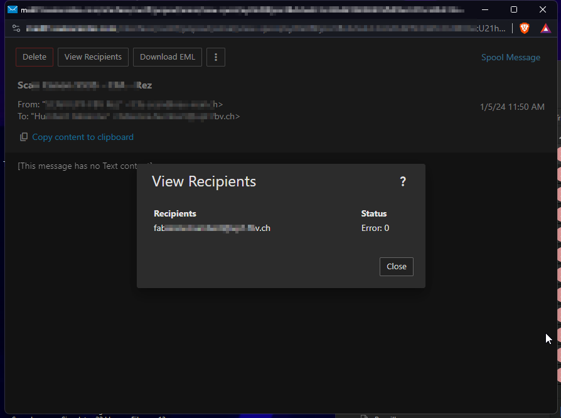The image size is (561, 418).
Task: Download the message as EML
Action: coord(168,57)
